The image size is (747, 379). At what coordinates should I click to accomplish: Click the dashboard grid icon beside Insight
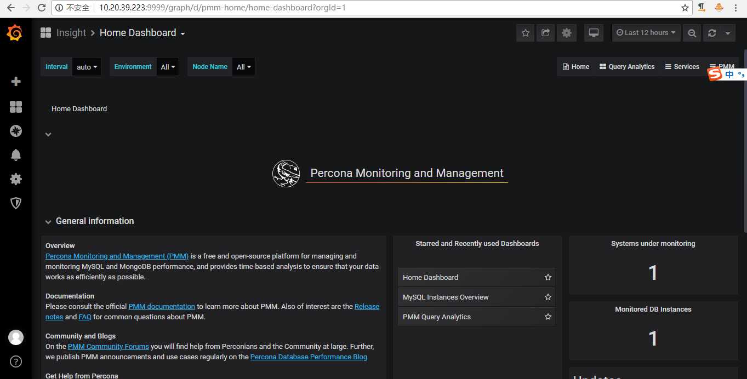click(x=45, y=33)
